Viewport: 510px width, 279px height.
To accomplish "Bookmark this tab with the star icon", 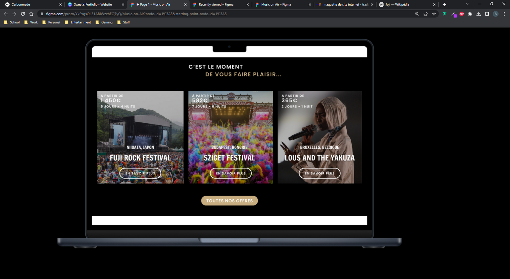I will (434, 14).
